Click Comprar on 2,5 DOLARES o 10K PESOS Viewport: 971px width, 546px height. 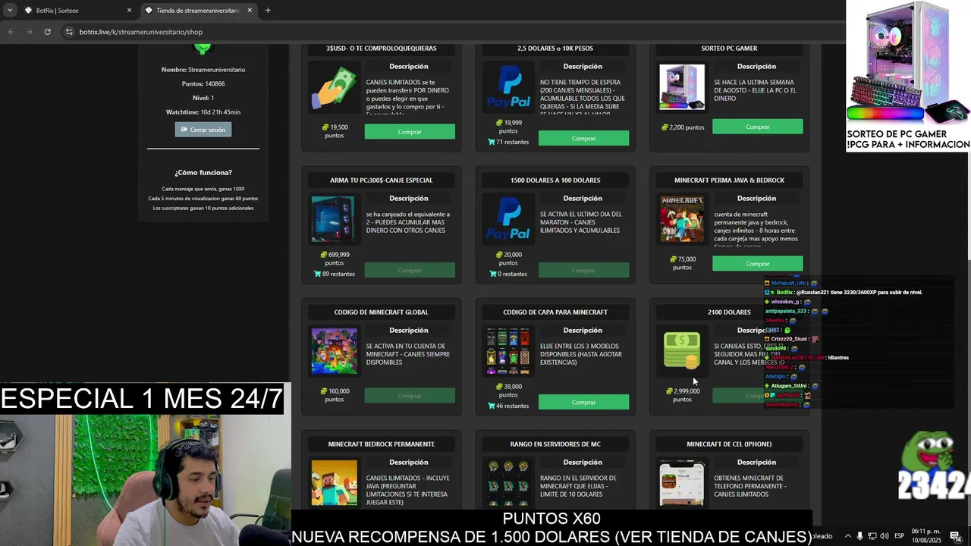(x=583, y=138)
